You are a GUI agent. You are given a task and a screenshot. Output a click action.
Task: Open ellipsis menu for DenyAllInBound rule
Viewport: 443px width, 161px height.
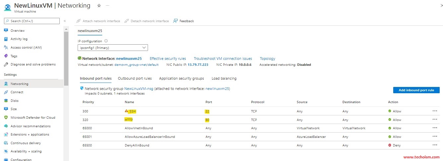click(x=435, y=145)
